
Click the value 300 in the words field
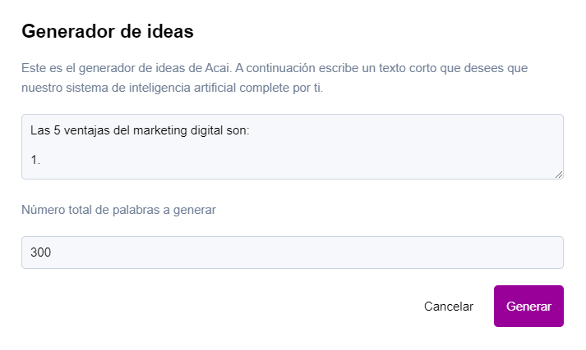click(x=40, y=252)
